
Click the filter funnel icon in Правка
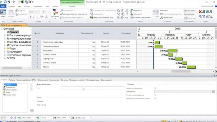pyautogui.click(x=204, y=17)
